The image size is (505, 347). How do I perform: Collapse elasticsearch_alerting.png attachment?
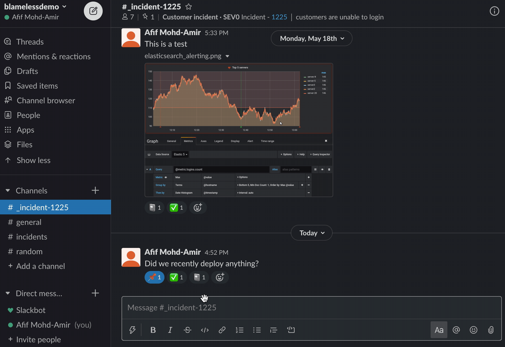[227, 56]
